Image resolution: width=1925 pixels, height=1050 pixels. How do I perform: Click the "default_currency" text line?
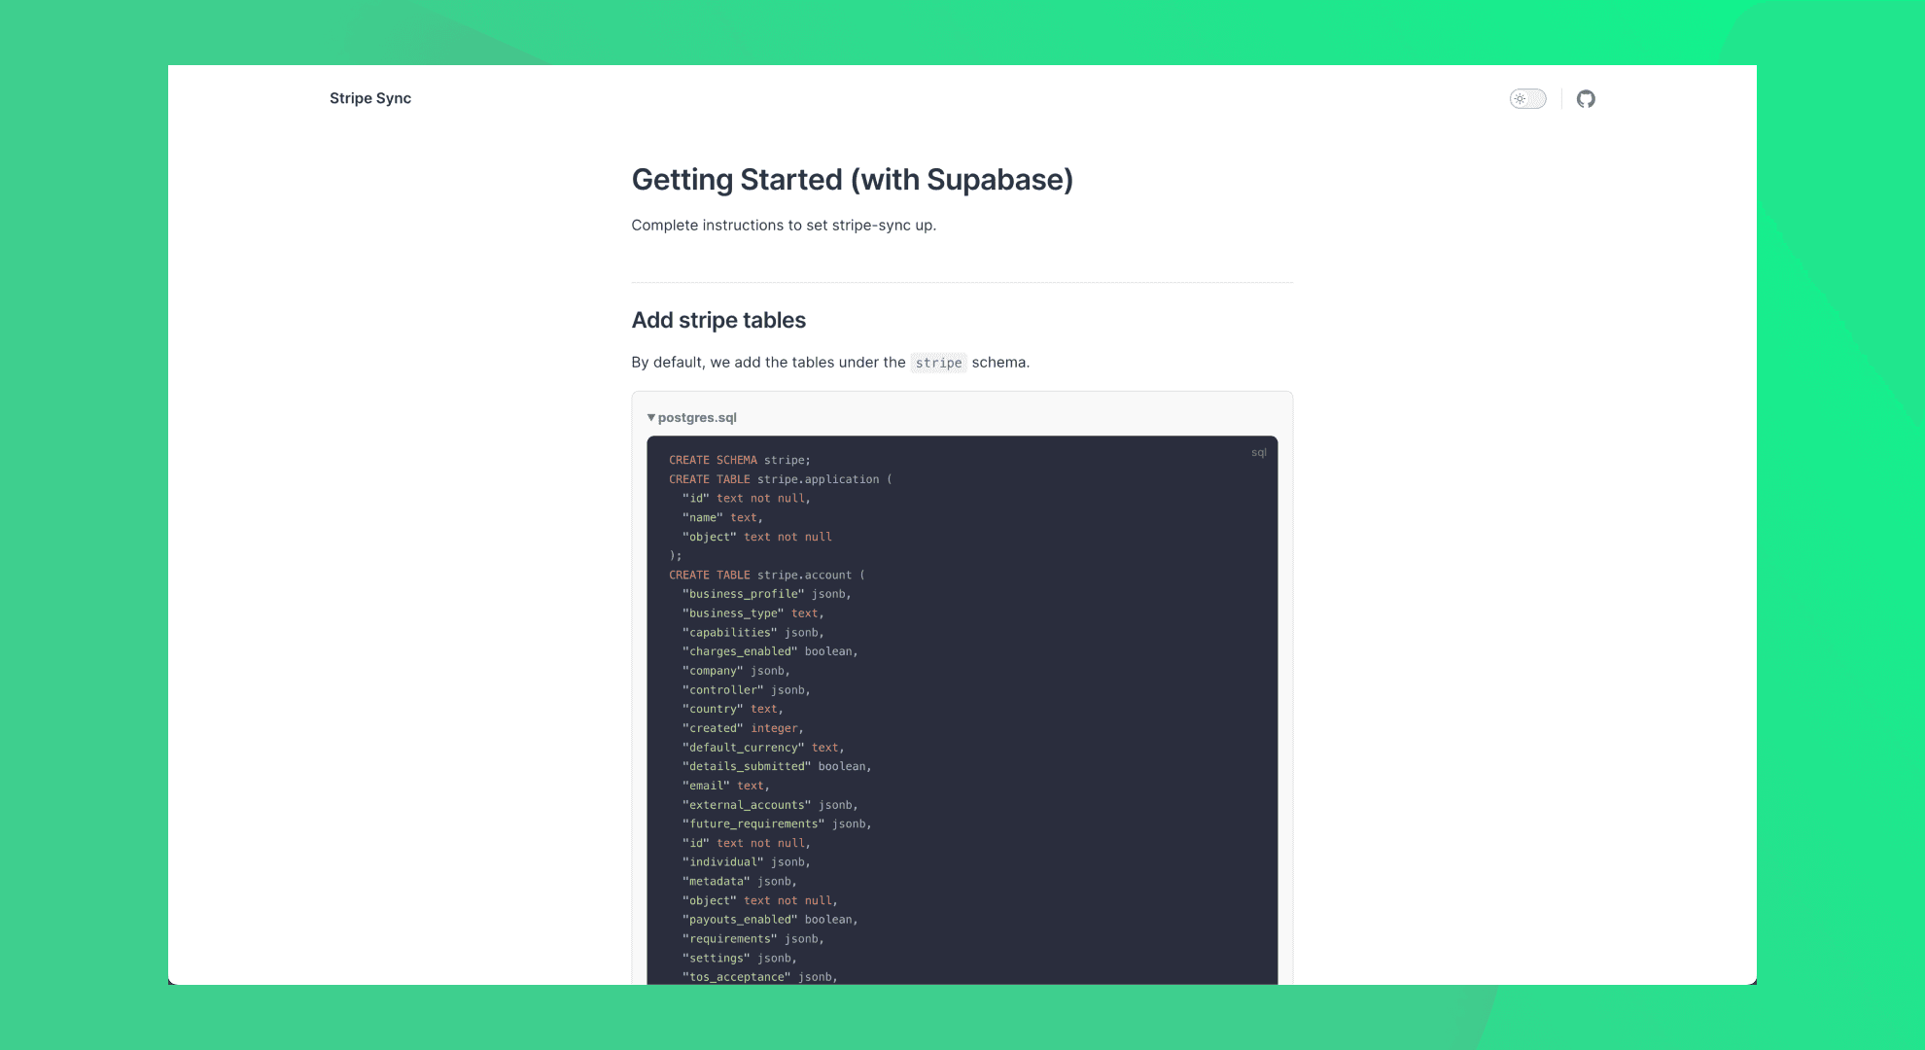(x=763, y=748)
